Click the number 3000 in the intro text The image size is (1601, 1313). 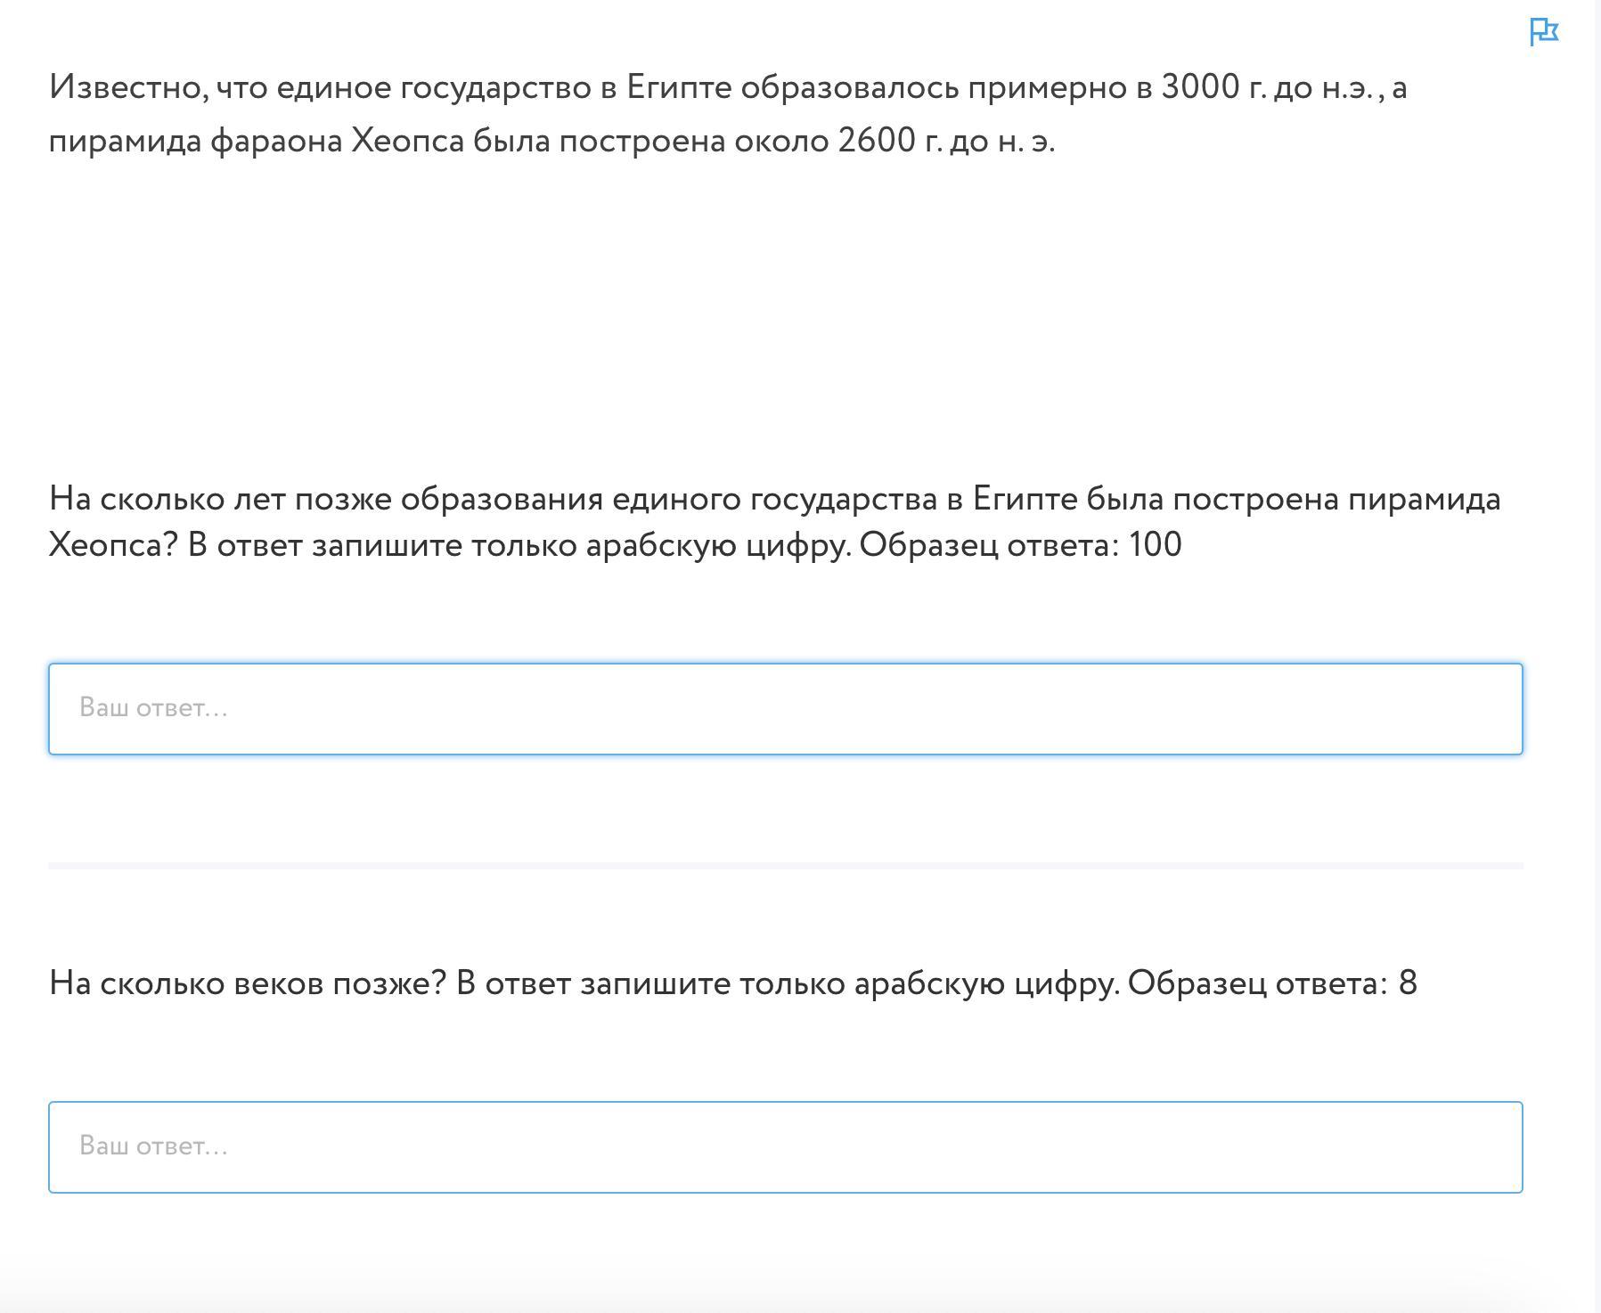pyautogui.click(x=1200, y=87)
